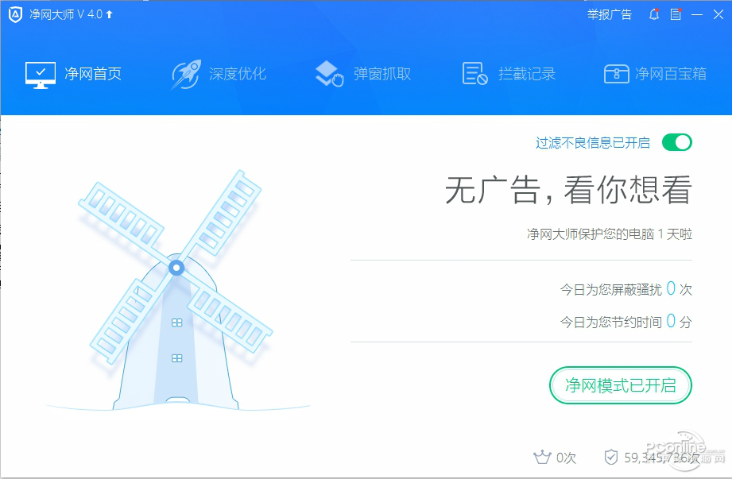Viewport: 732px width, 479px height.
Task: Click the update arrow next to V 4.0
Action: (x=109, y=14)
